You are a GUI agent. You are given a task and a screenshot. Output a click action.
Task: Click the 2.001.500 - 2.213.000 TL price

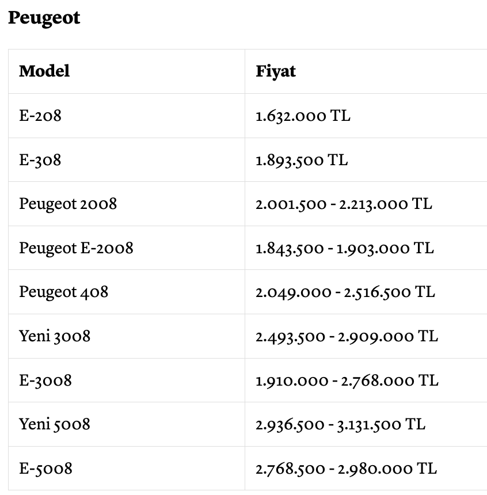[x=344, y=204]
